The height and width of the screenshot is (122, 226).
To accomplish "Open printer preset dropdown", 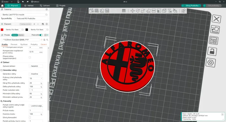I will point(23,15).
